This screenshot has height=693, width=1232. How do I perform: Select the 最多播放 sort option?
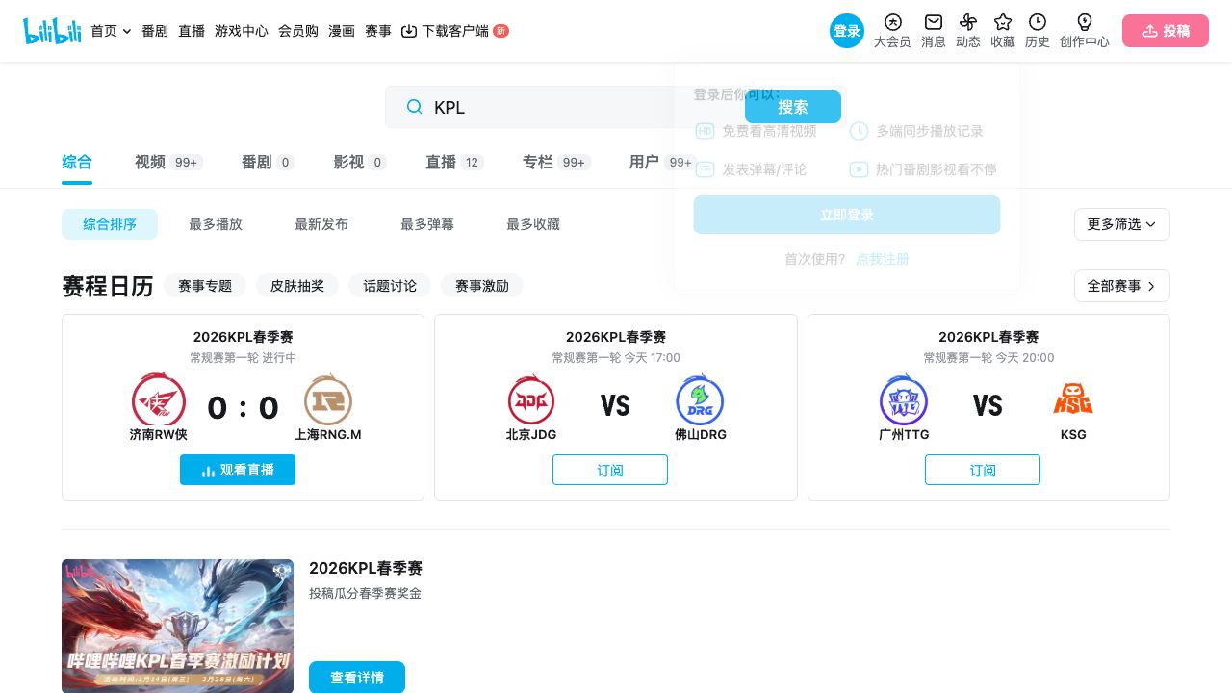[216, 224]
